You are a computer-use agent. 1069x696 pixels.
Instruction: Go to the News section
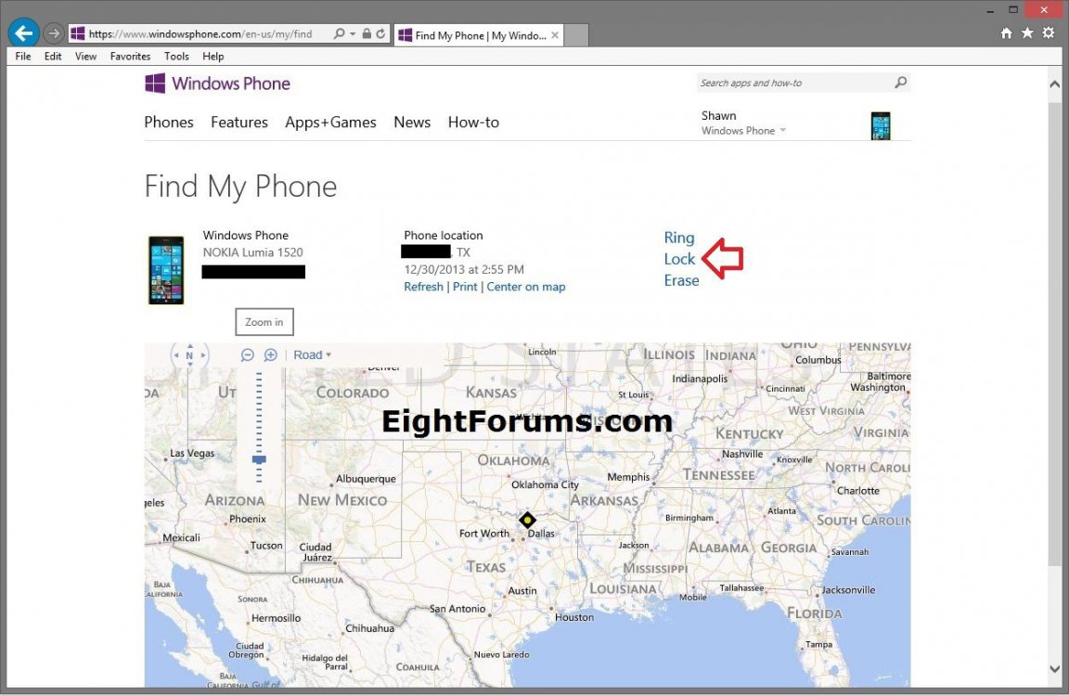pos(412,122)
